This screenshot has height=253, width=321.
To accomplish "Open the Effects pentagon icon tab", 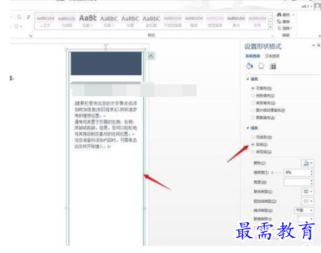I will (261, 66).
